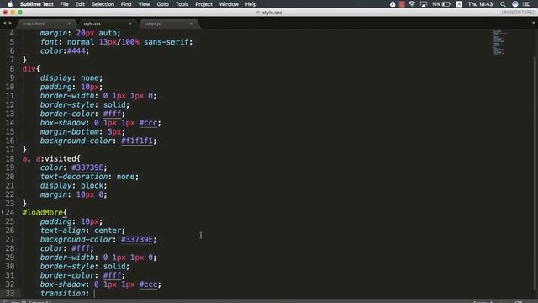Open the Find menu
This screenshot has width=538, height=303.
pos(126,4)
